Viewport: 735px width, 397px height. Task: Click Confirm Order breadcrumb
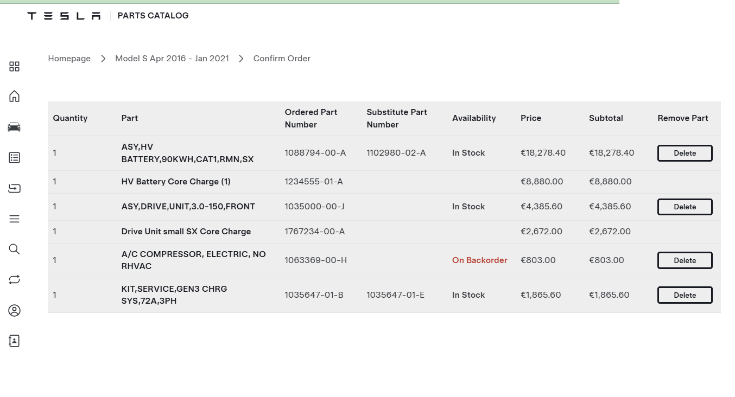282,59
